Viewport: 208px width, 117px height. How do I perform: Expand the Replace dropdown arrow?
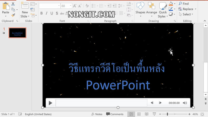point(196,9)
